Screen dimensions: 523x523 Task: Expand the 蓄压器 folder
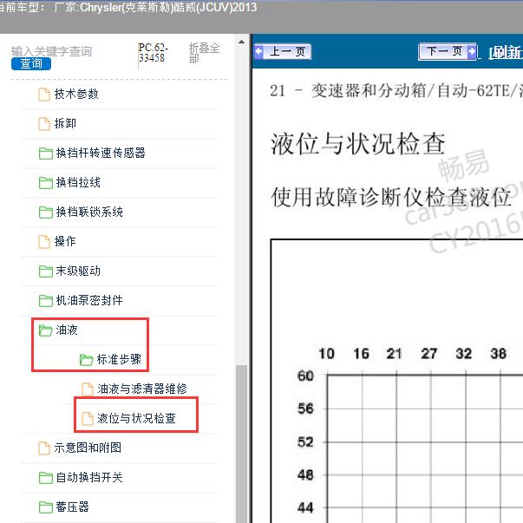pos(72,507)
